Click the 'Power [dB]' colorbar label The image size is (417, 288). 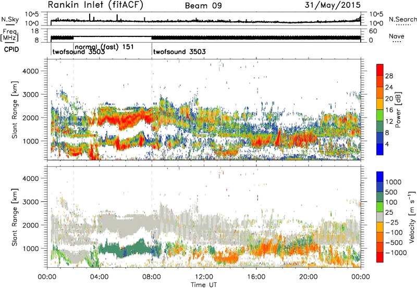(x=398, y=110)
